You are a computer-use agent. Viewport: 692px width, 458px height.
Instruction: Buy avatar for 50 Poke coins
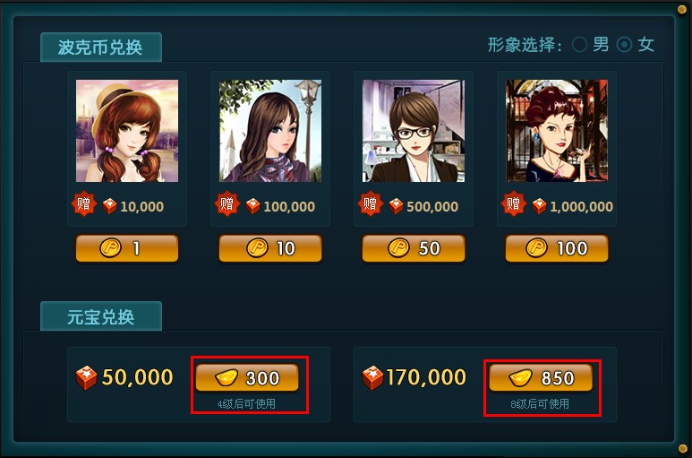414,248
